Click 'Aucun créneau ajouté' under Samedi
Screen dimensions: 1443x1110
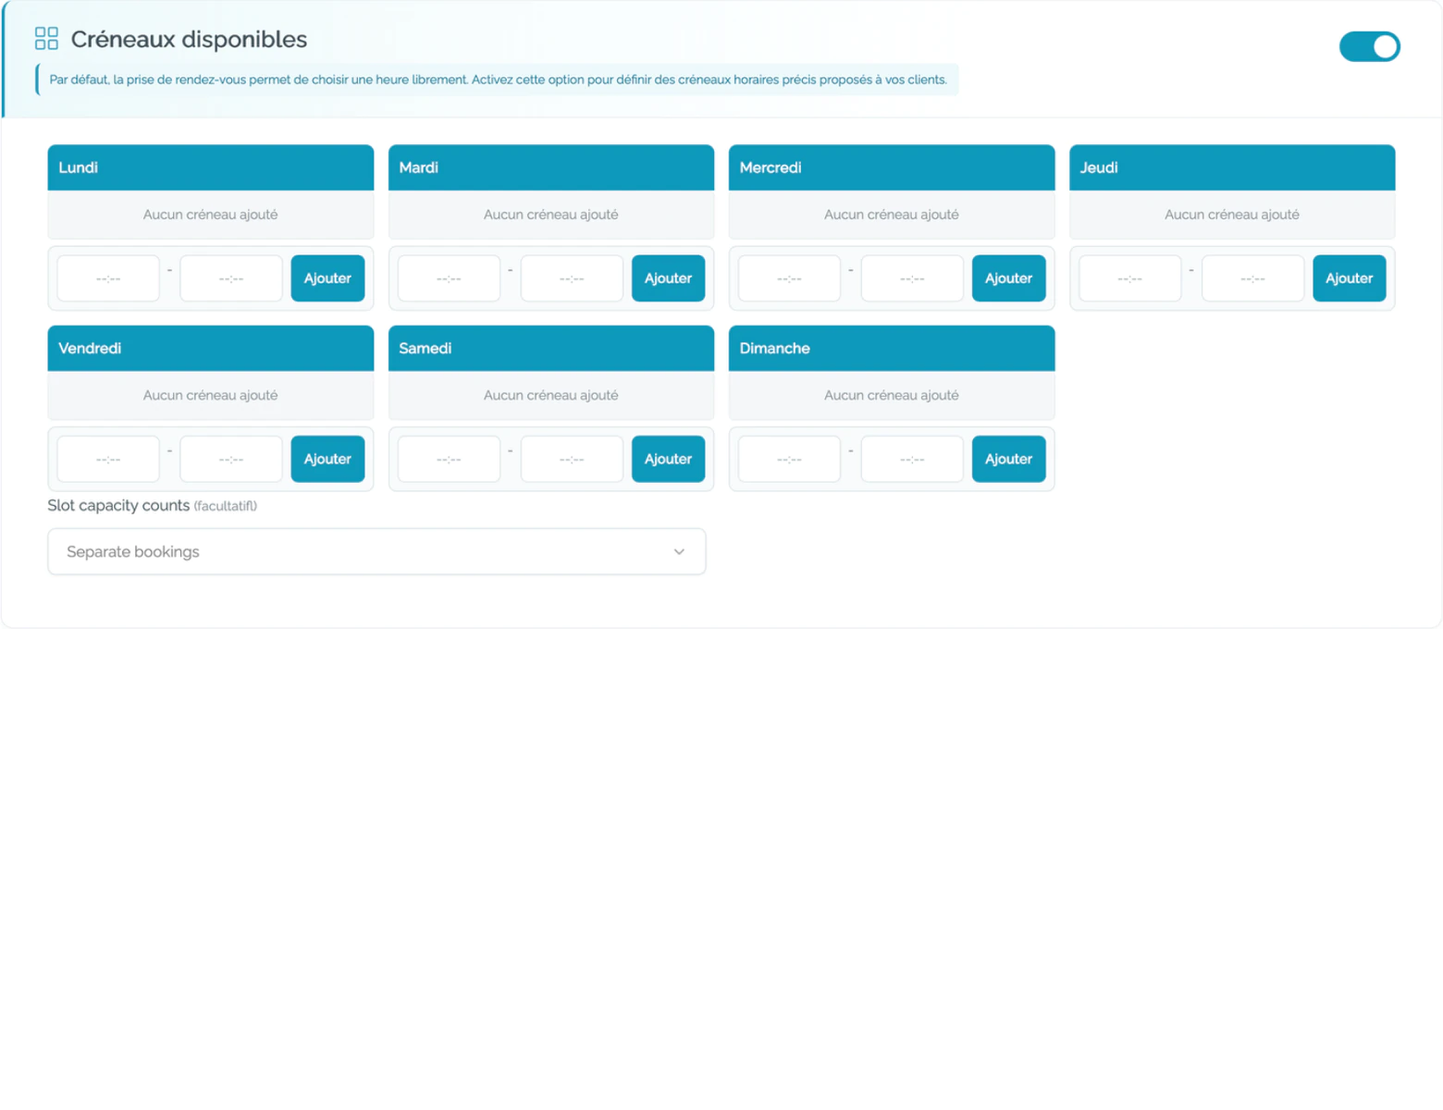(551, 395)
